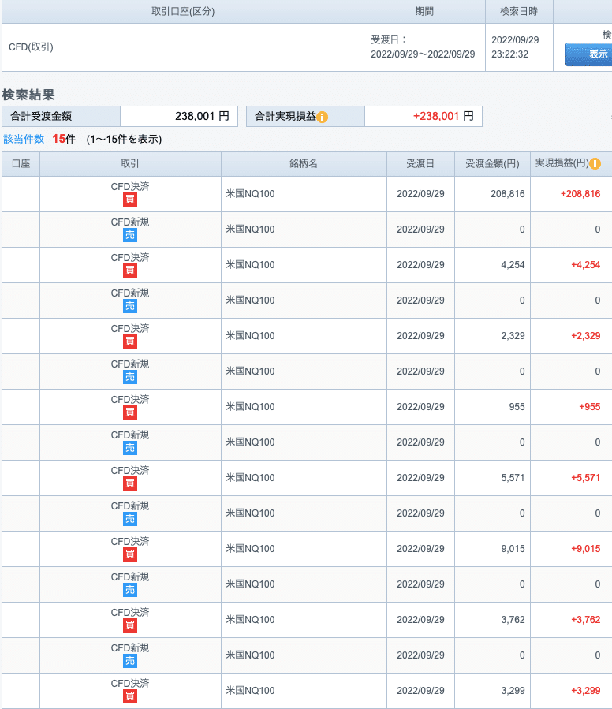This screenshot has height=709, width=612.
Task: Click red 買 badge in +4,254 row
Action: (130, 271)
